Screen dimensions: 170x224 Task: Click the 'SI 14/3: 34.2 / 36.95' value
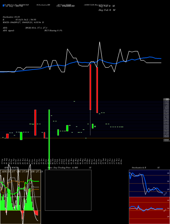click(x=26, y=20)
